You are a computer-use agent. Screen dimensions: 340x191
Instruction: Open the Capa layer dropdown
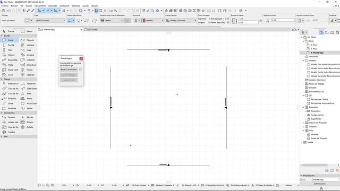point(50,20)
